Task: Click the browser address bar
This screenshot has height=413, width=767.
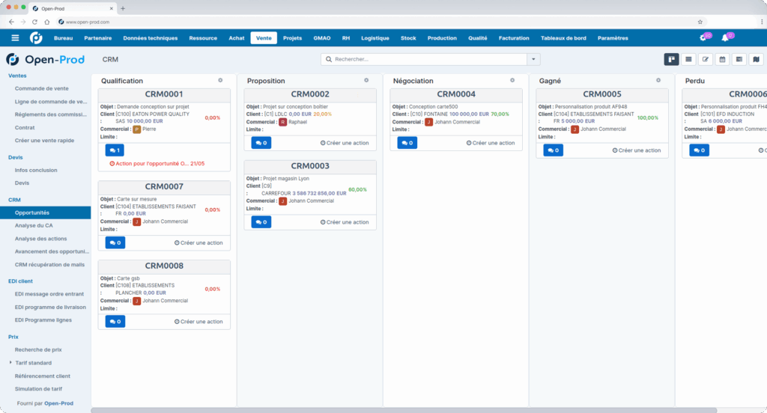Action: tap(375, 22)
